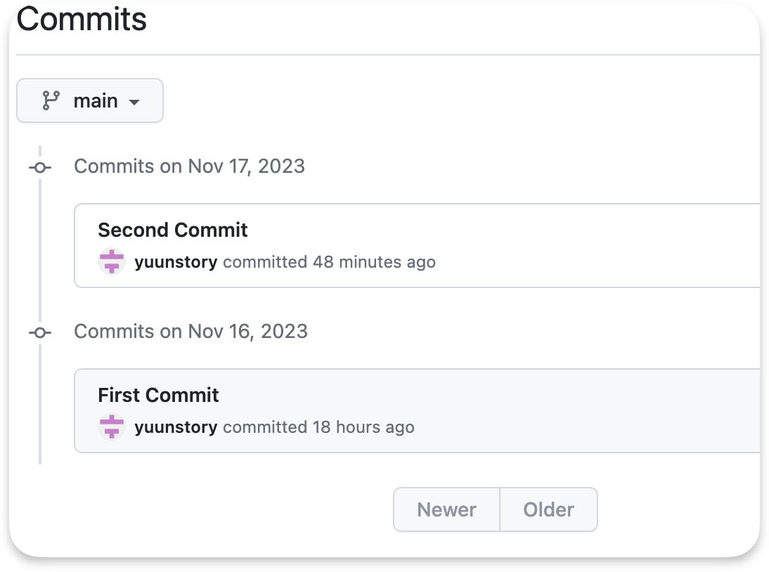
Task: Click yuunstory username under Second Commit
Action: [176, 262]
